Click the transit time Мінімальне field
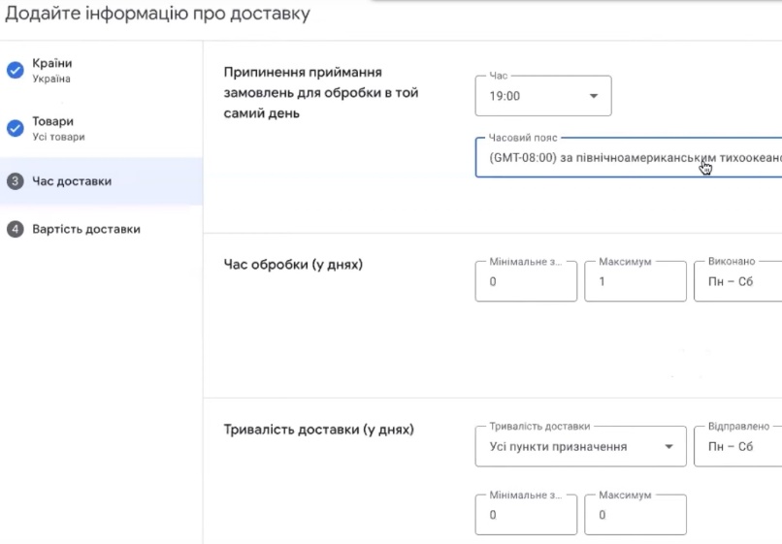 526,515
